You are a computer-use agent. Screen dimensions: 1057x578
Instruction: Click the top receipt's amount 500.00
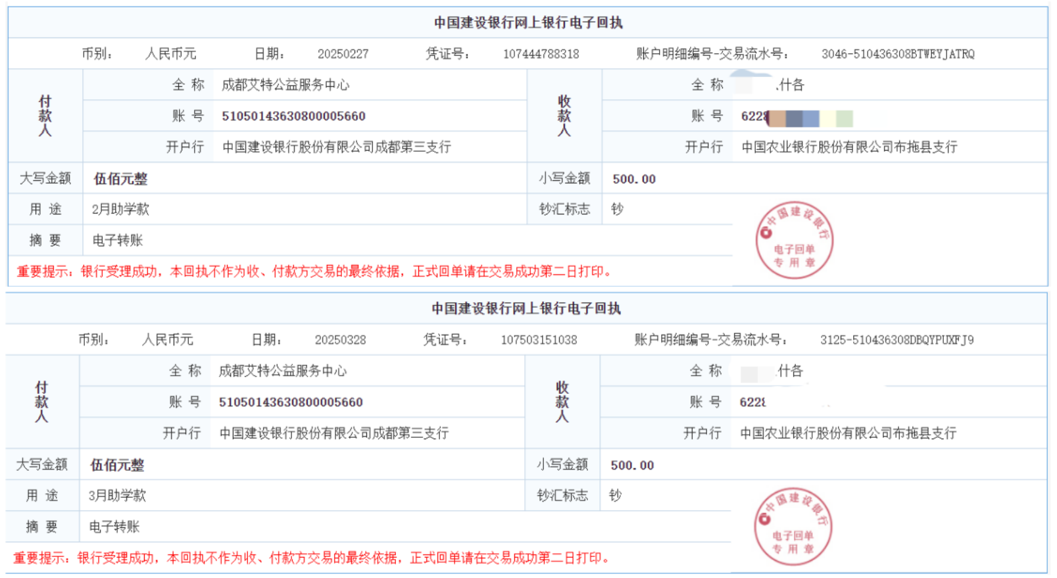pos(634,179)
